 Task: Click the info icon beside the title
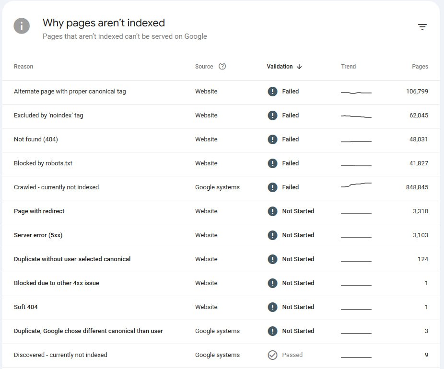22,26
